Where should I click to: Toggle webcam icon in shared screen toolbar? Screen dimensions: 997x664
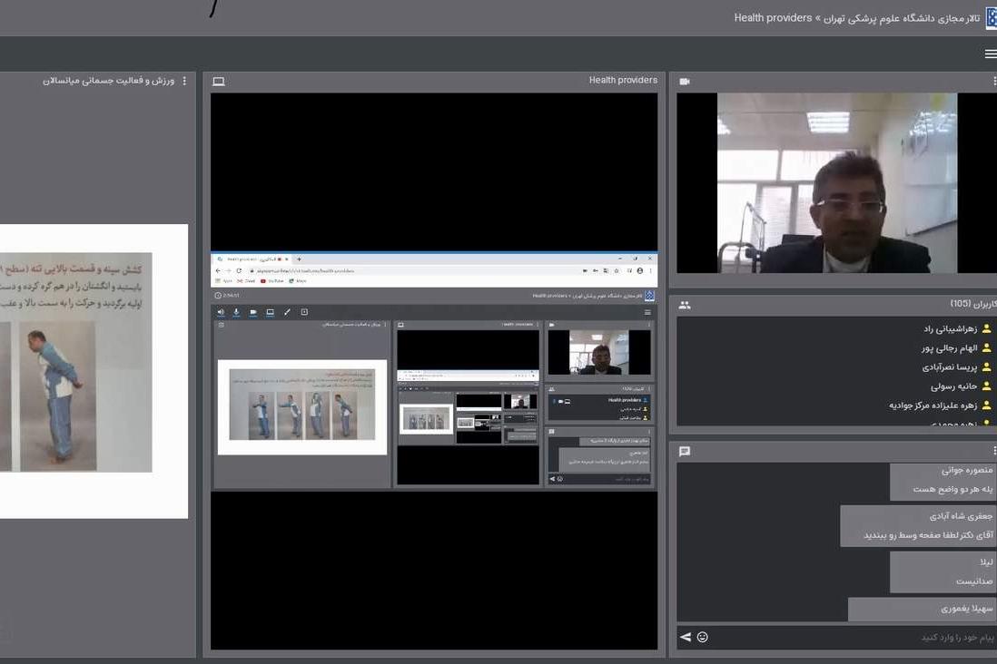click(x=253, y=312)
